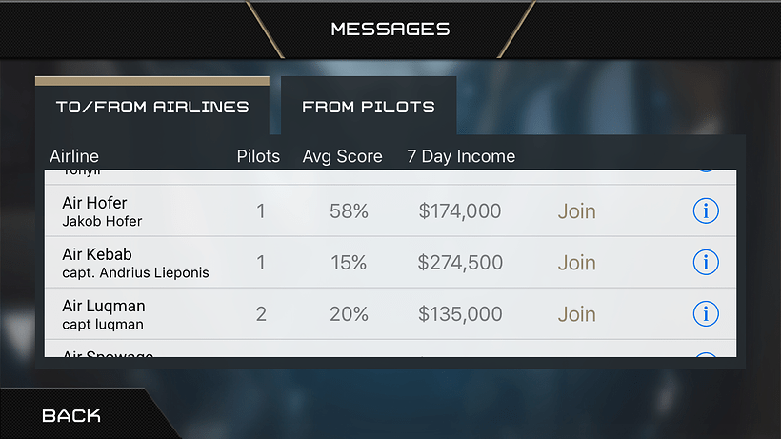Select the Air Luqman airline name
The width and height of the screenshot is (781, 439).
pyautogui.click(x=104, y=306)
